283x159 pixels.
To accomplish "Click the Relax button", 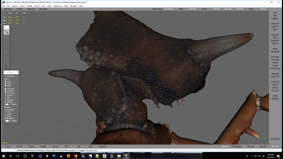I will click(275, 30).
